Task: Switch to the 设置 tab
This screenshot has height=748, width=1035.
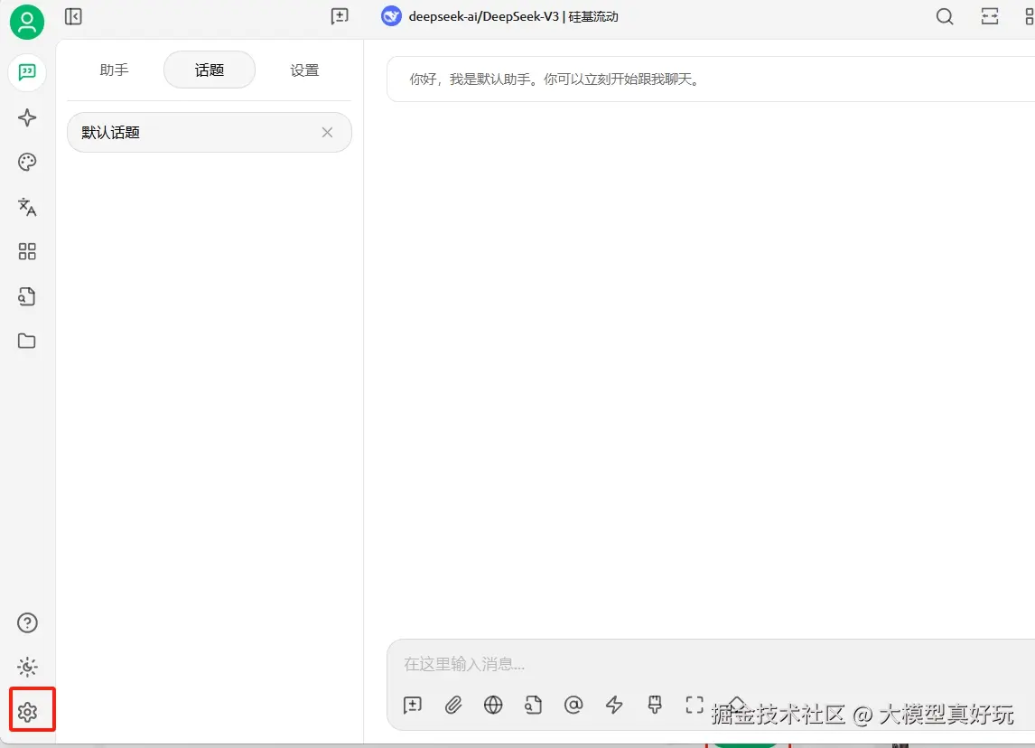Action: coord(304,69)
